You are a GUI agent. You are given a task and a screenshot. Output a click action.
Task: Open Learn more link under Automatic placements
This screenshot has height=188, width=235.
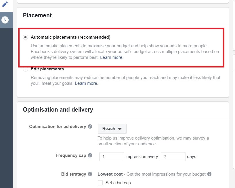coord(111,57)
